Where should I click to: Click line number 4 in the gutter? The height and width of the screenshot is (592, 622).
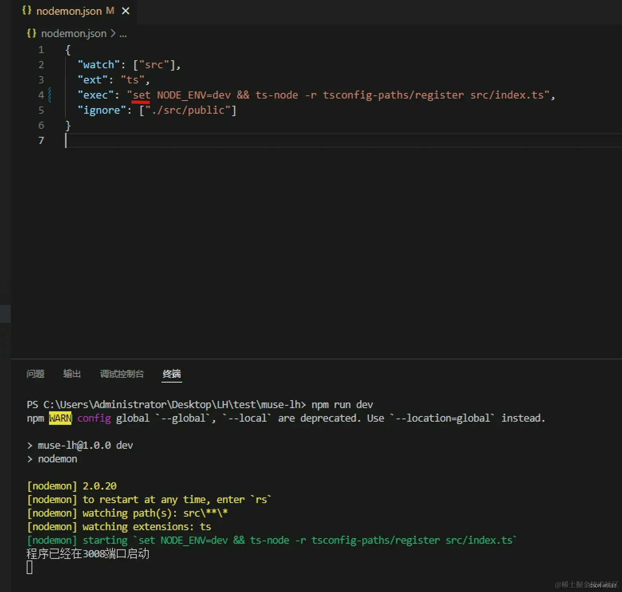coord(41,95)
